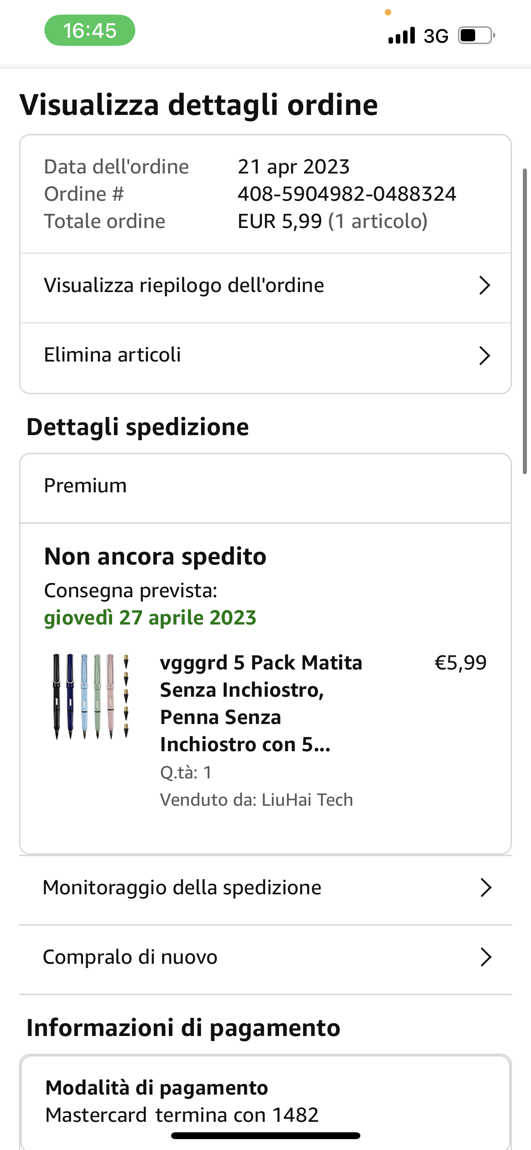Screen dimensions: 531x1150
Task: Tap Compralo di nuovo
Action: 130,957
